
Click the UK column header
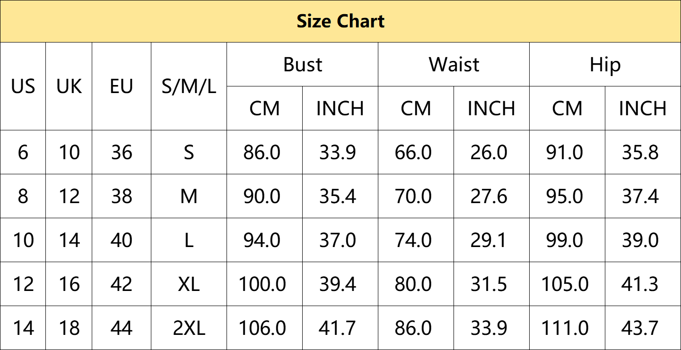[x=69, y=86]
